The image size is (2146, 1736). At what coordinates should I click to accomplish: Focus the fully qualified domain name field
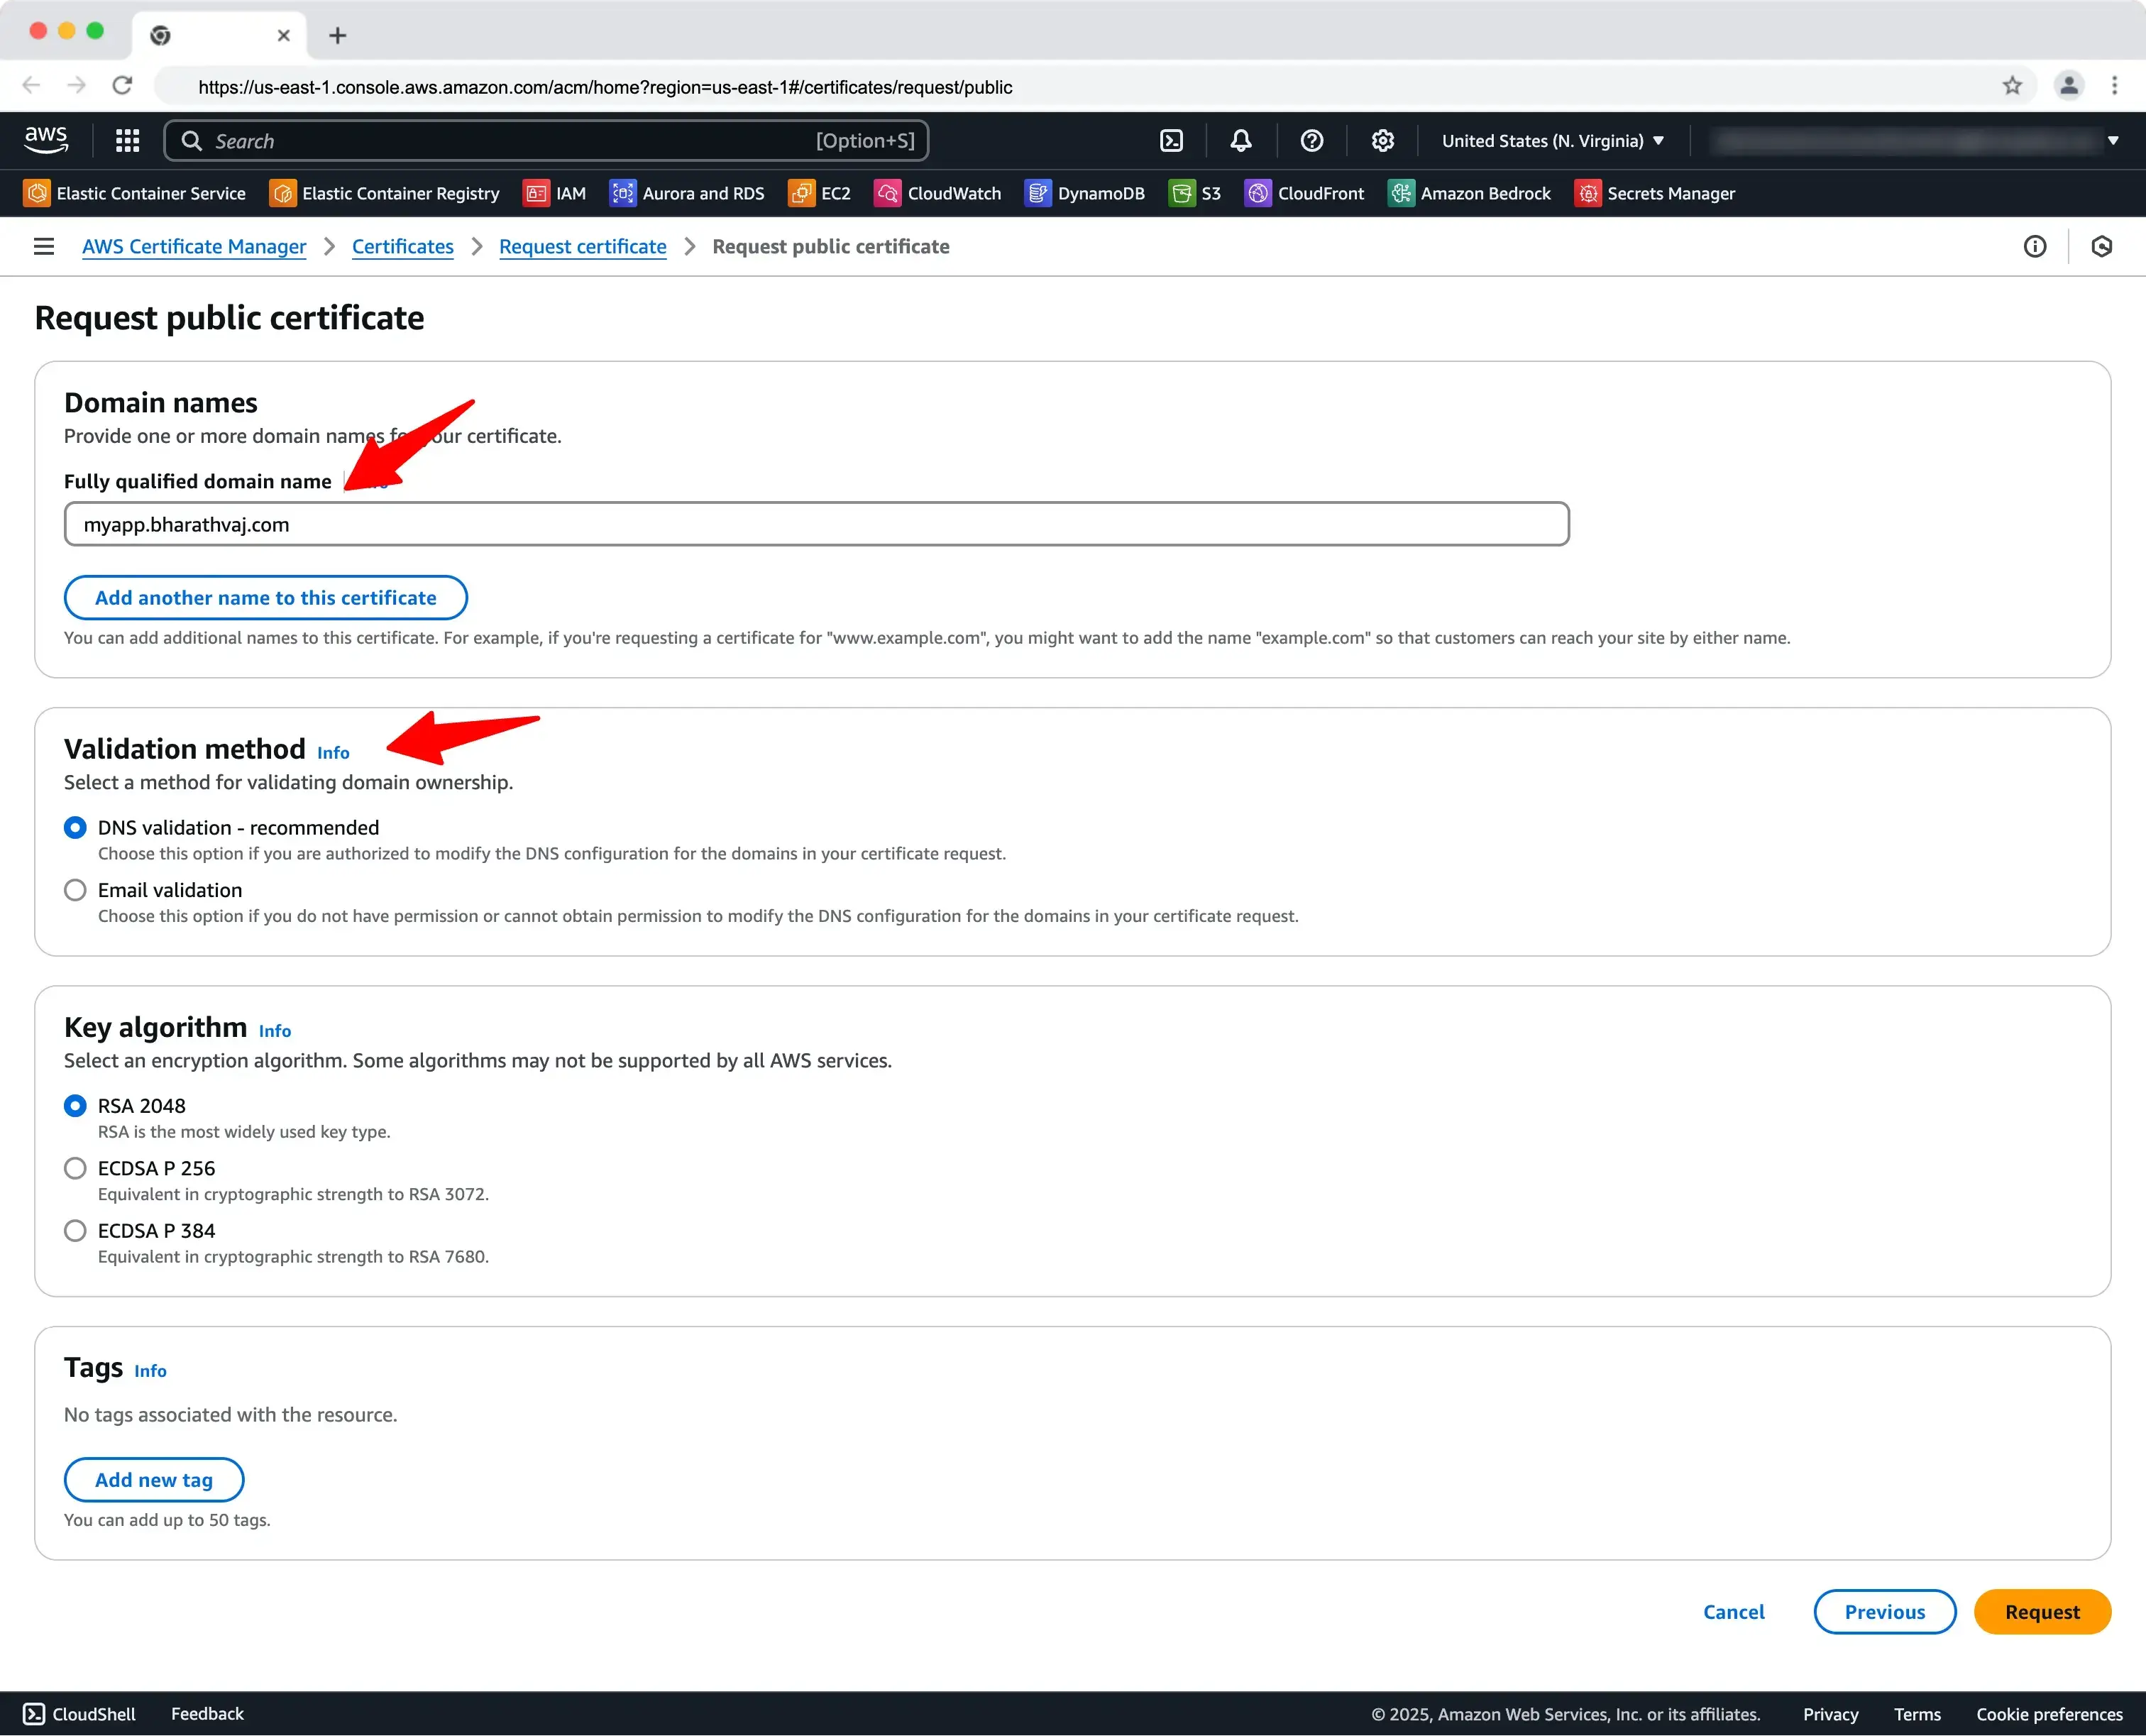point(816,524)
